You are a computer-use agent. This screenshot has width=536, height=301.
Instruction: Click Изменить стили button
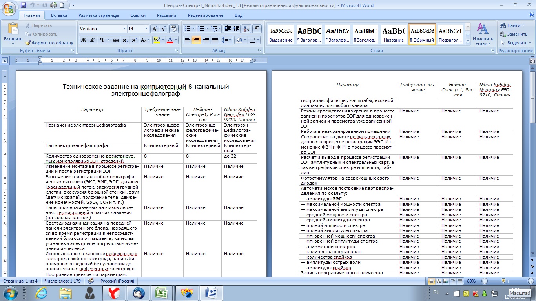pos(483,34)
